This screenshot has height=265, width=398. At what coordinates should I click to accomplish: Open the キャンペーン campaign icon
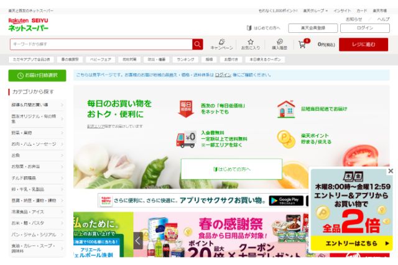221,43
